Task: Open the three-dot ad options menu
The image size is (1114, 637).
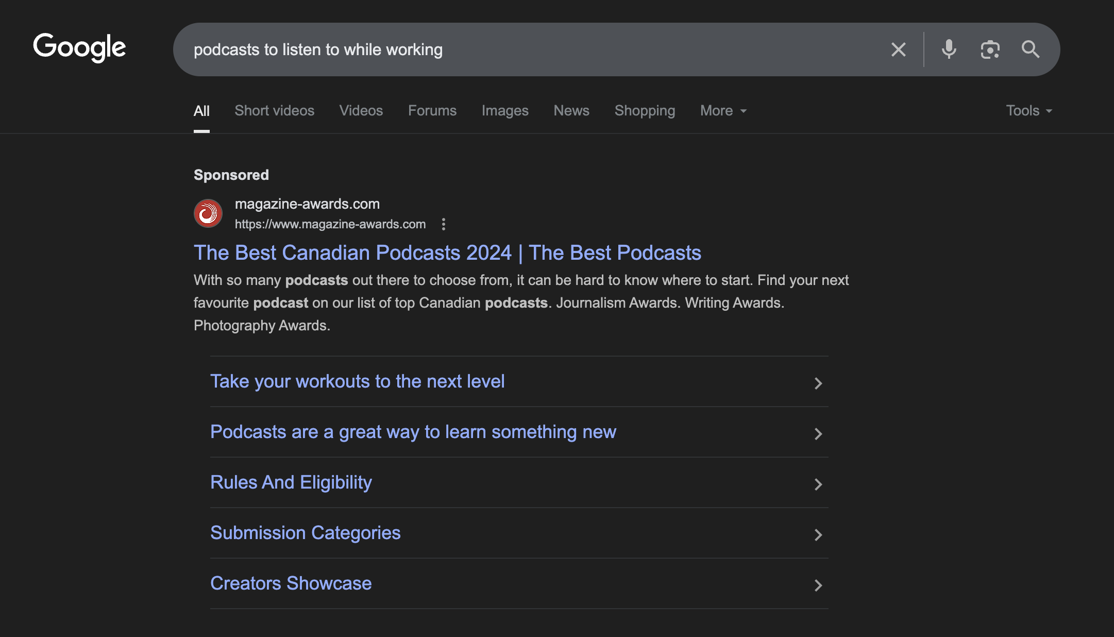Action: pos(444,224)
